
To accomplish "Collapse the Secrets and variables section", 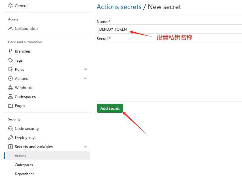I will 85,147.
